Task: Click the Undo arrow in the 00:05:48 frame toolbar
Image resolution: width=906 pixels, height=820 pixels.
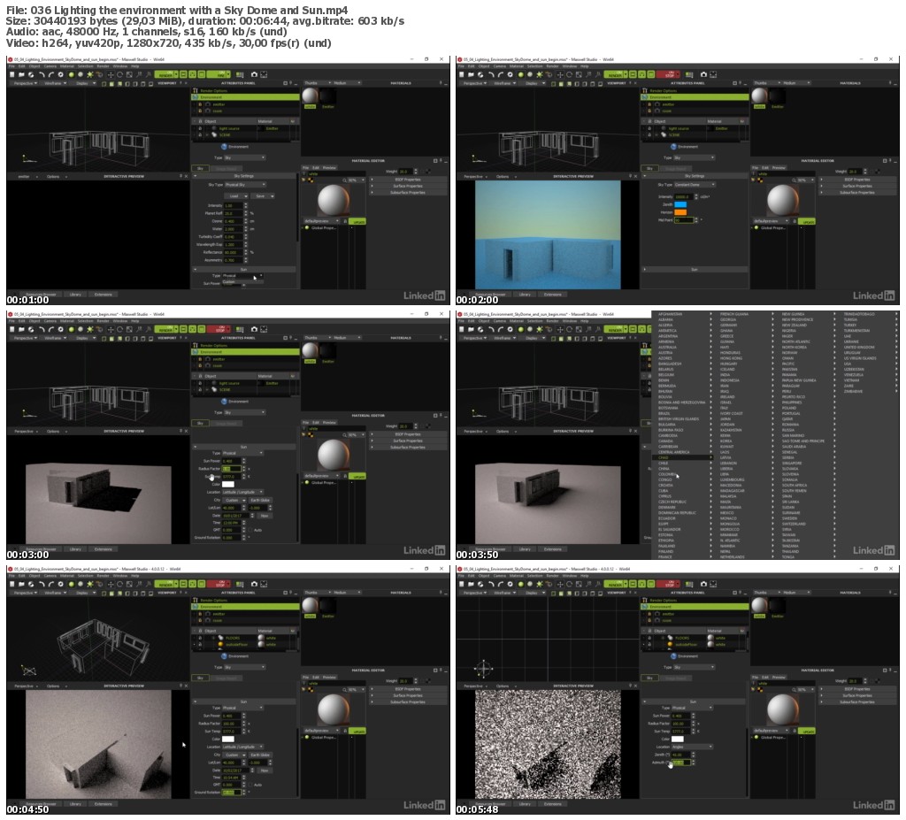Action: coord(491,584)
